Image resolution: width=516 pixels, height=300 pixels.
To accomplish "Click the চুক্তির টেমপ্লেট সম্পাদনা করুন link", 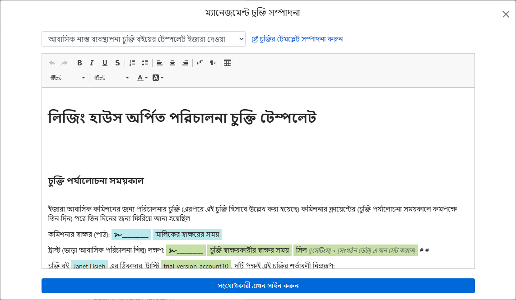I will coord(297,39).
